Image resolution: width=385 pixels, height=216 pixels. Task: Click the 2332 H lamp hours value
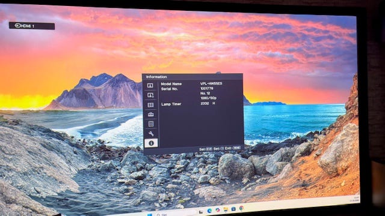(208, 104)
